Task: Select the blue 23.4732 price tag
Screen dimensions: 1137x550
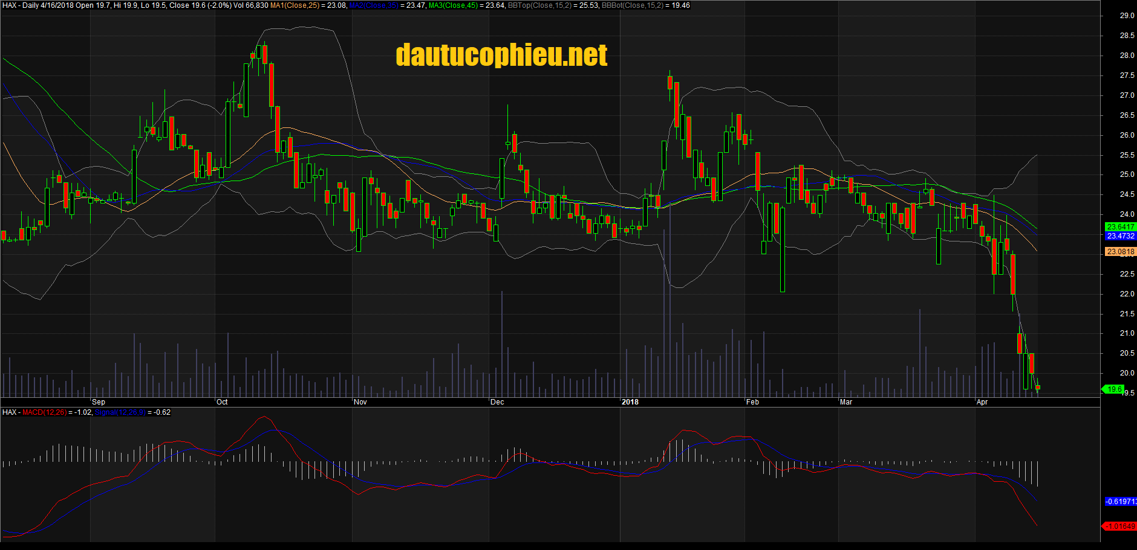Action: pyautogui.click(x=1121, y=236)
